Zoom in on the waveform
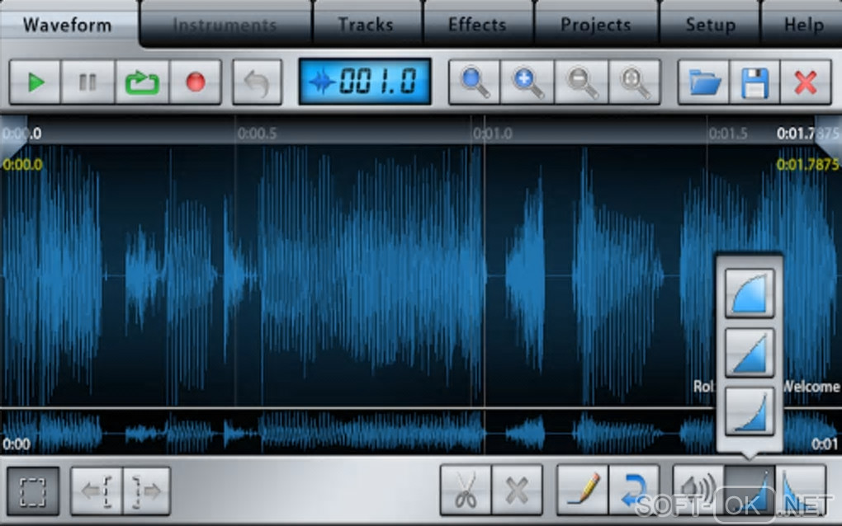 point(527,82)
